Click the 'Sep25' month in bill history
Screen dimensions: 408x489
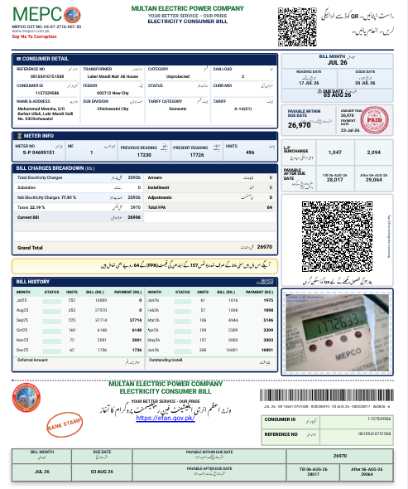pos(22,320)
